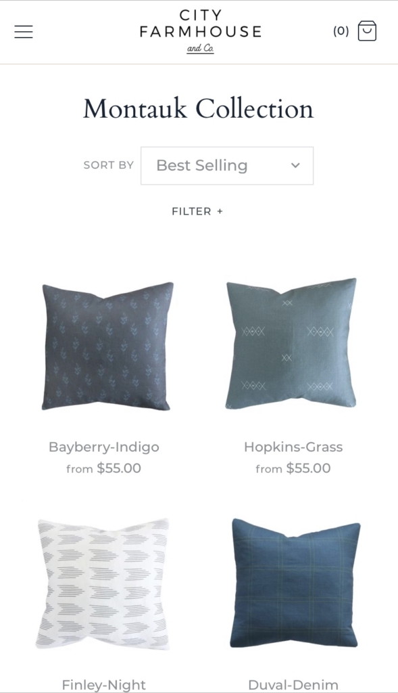Open the hamburger navigation menu
Screen dimensions: 398x693
click(x=24, y=32)
